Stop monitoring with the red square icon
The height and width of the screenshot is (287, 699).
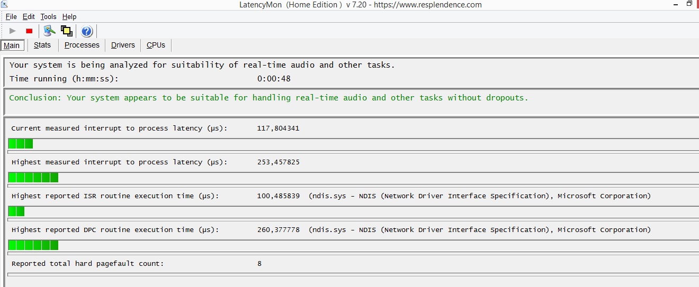pos(29,31)
